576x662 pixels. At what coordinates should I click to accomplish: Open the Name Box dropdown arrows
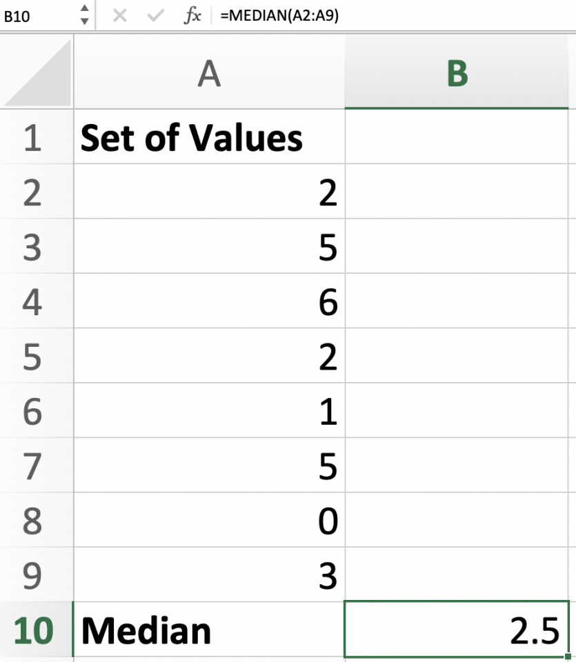pos(84,16)
